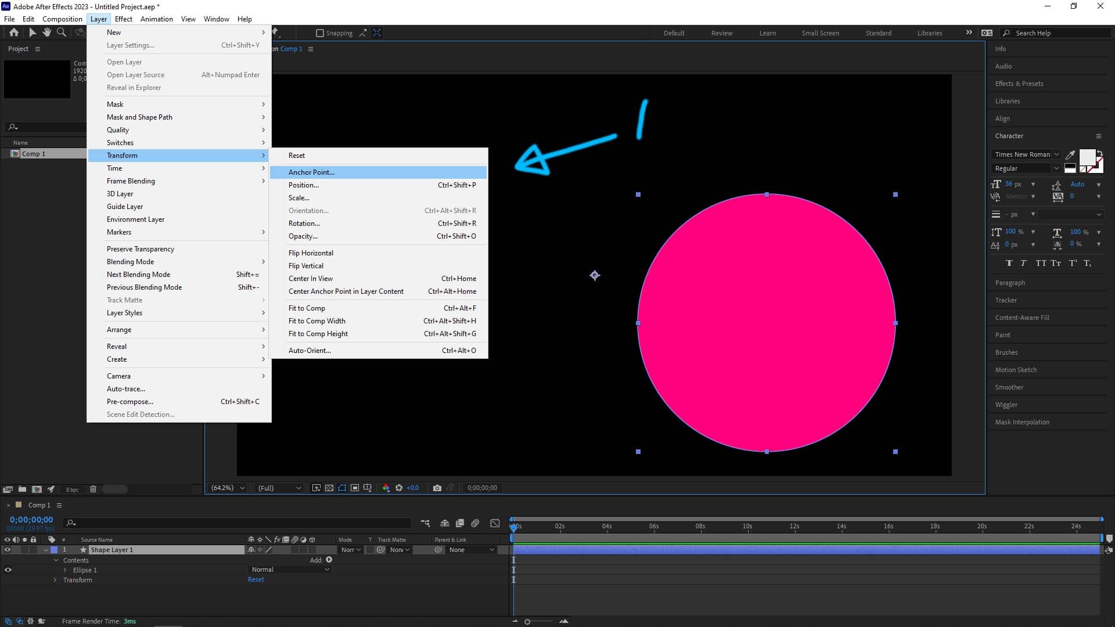This screenshot has height=627, width=1115.
Task: Click the white fill color swatch
Action: pos(1087,157)
